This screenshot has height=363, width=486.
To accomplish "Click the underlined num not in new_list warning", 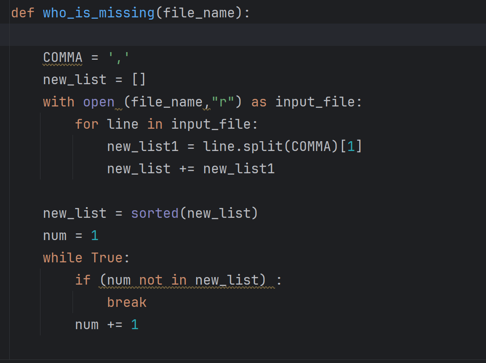I will pyautogui.click(x=185, y=280).
